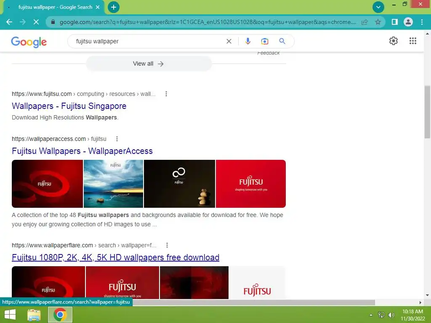
Task: Close the fujitsu wallpaper Google Search tab
Action: (98, 7)
